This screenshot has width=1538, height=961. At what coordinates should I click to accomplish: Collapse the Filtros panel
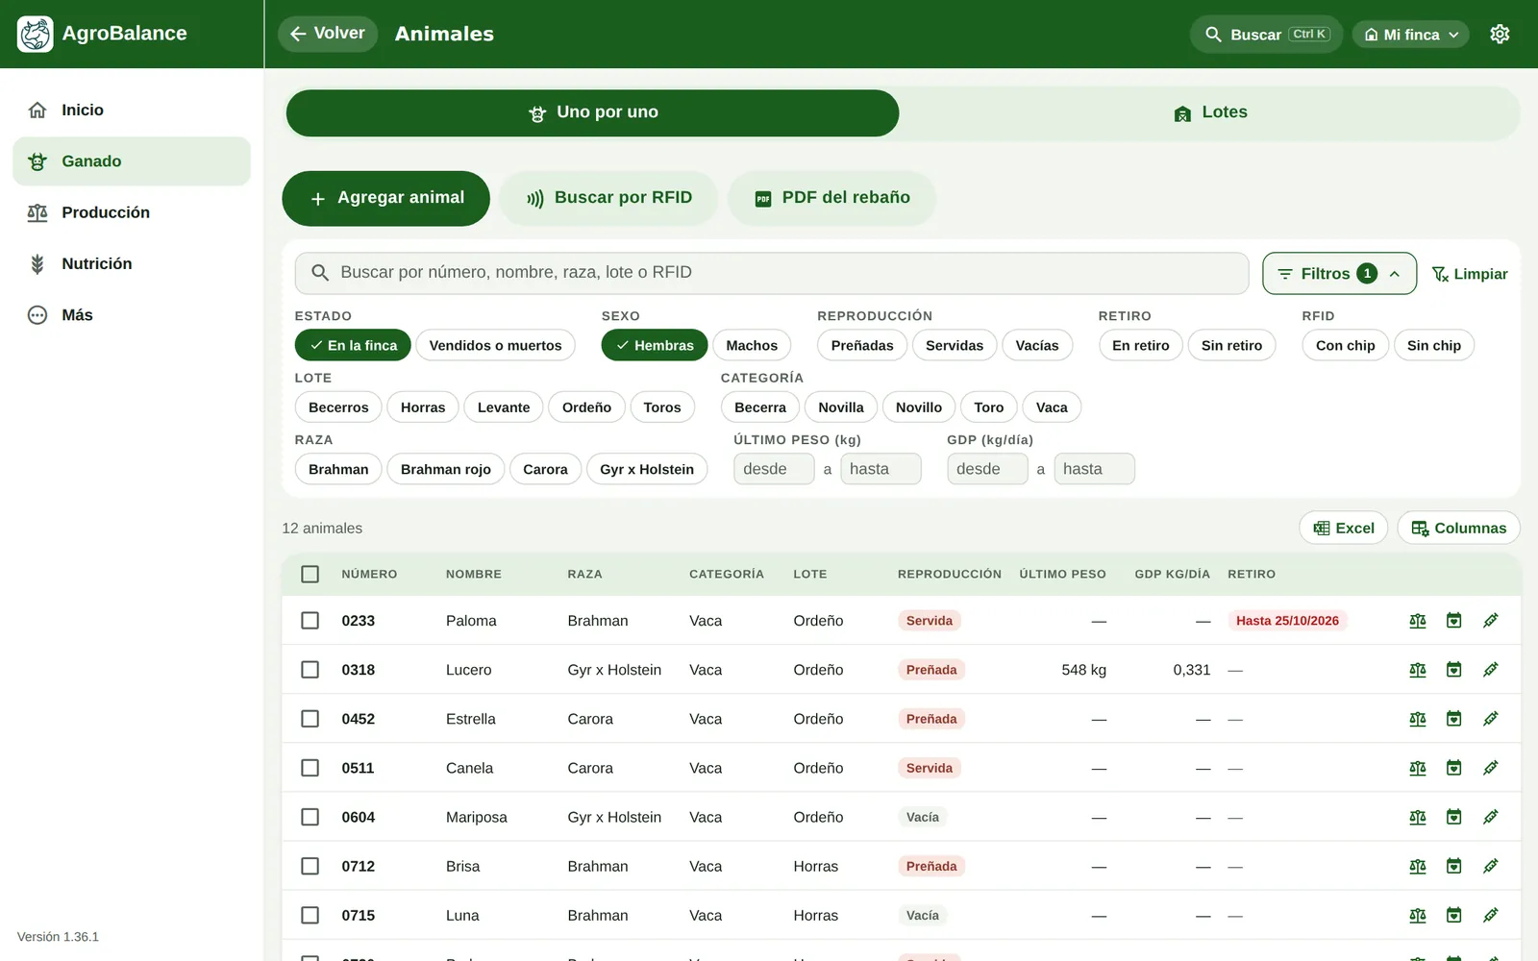click(x=1339, y=274)
